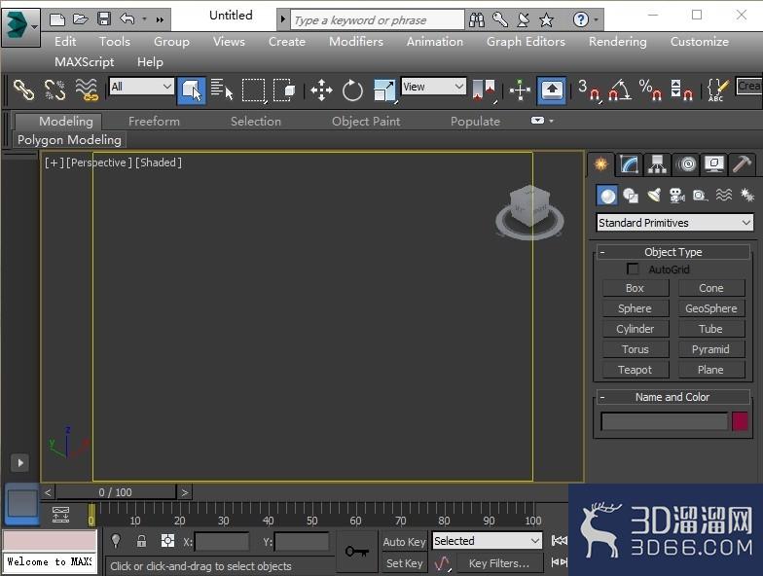Activate Select and Scale tool
763x576 pixels.
[x=384, y=90]
